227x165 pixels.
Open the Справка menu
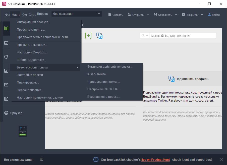click(x=32, y=15)
